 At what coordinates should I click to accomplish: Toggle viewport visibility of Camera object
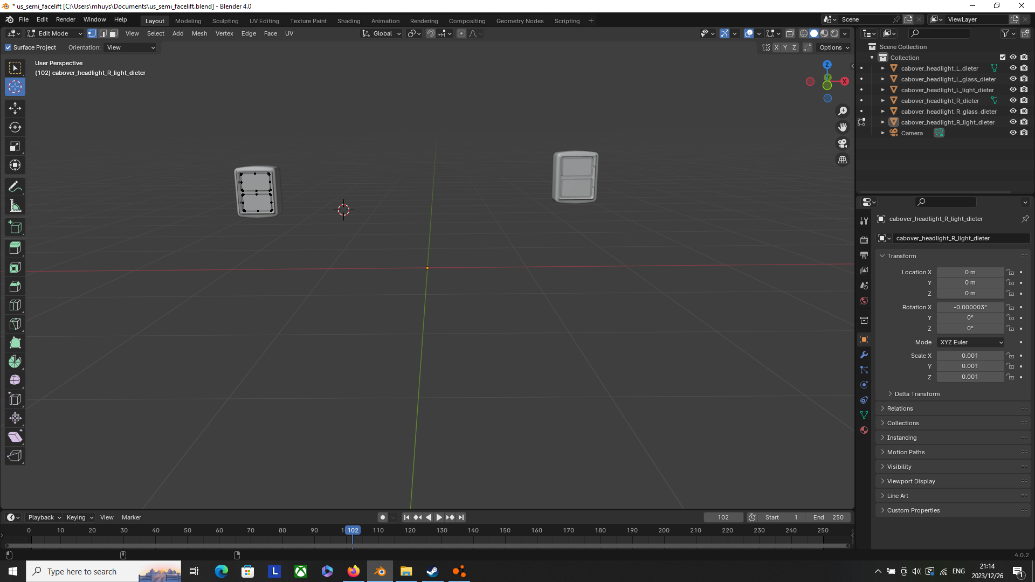[1013, 133]
